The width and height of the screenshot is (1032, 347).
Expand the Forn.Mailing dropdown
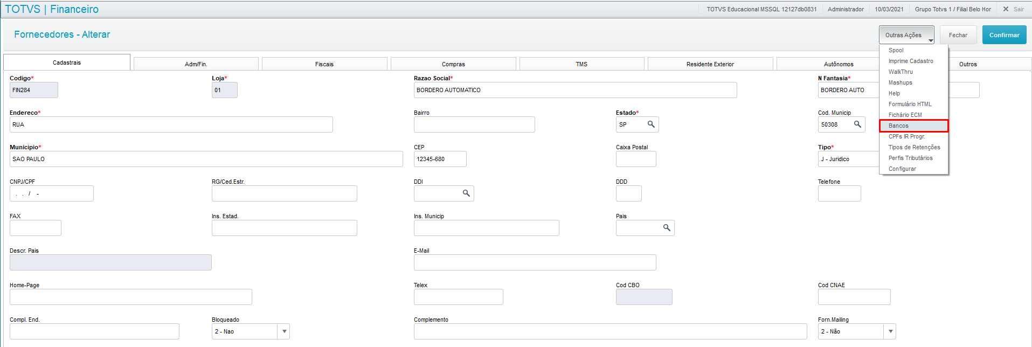click(x=890, y=331)
